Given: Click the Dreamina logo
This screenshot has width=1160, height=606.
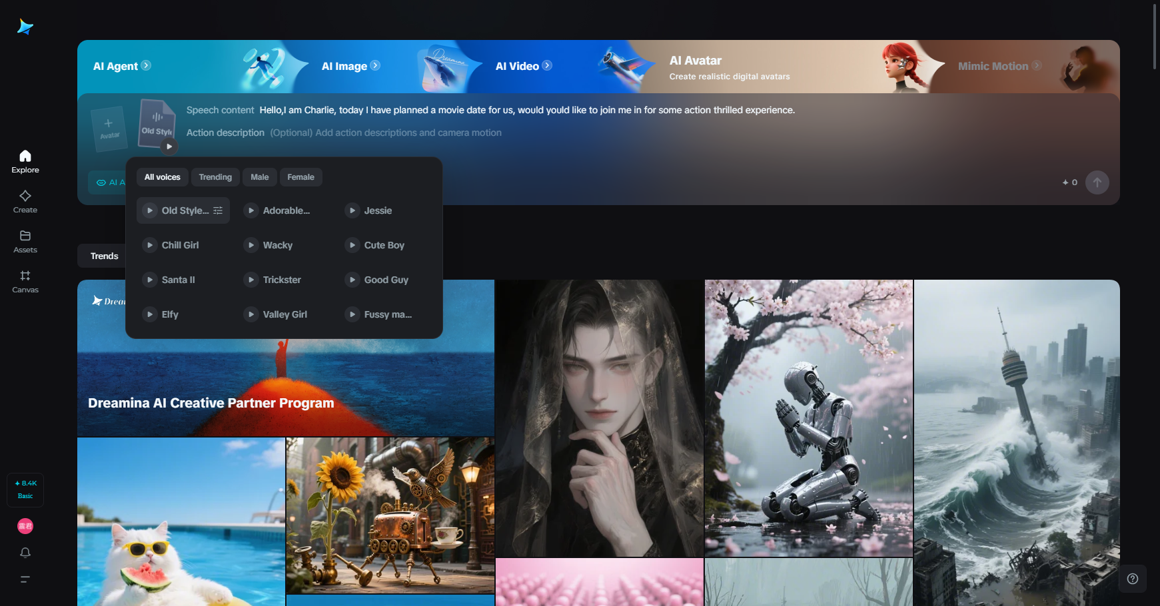Looking at the screenshot, I should pyautogui.click(x=25, y=26).
